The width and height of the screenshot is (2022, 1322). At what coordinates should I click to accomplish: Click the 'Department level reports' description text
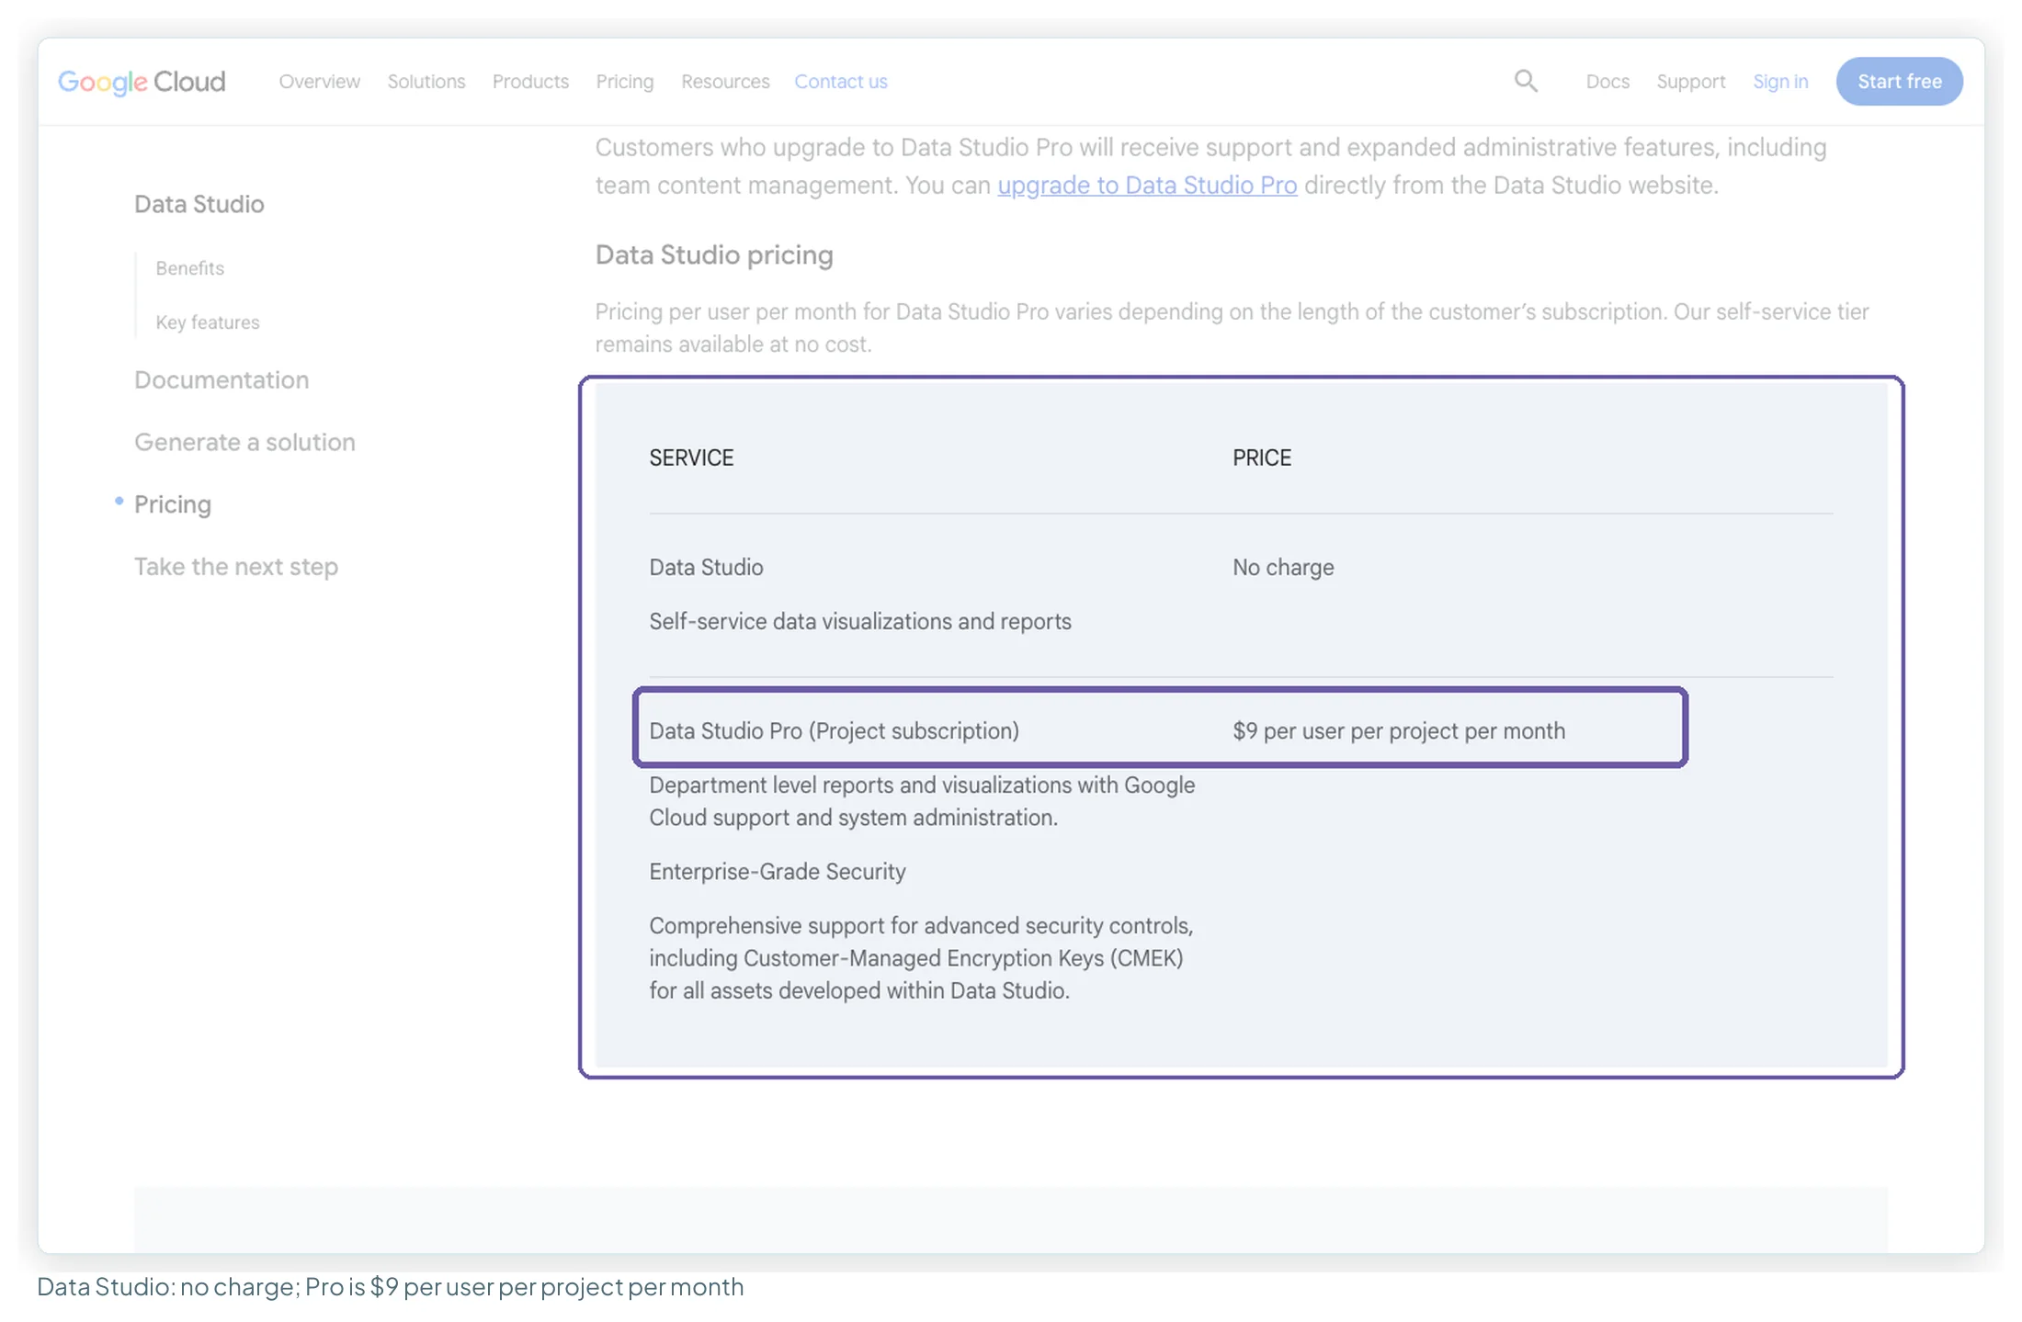922,801
